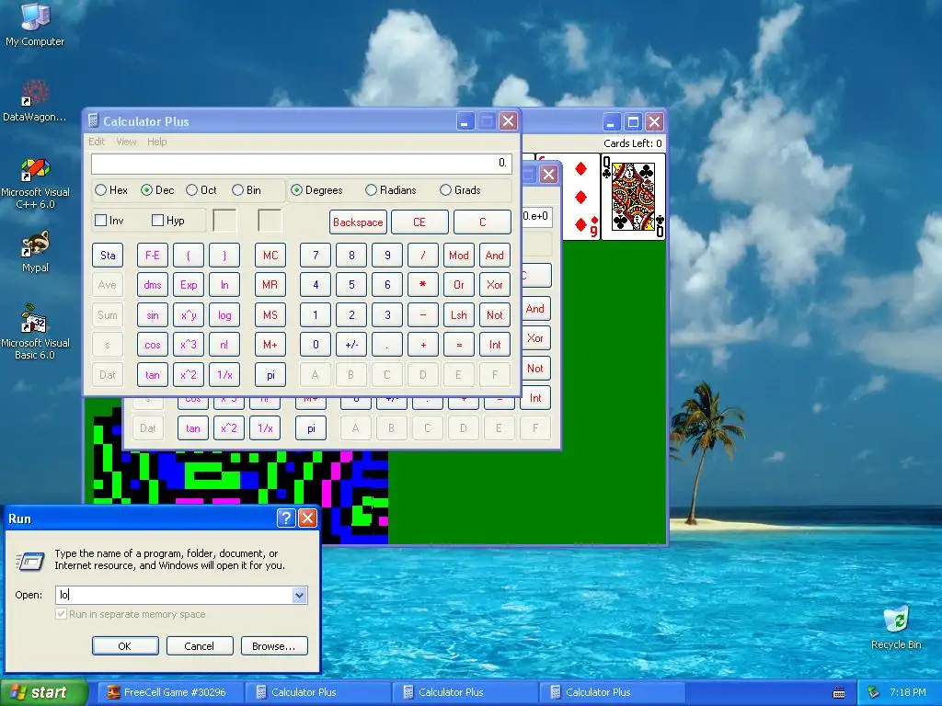
Task: Open the Mypal browser shortcut
Action: click(x=35, y=251)
